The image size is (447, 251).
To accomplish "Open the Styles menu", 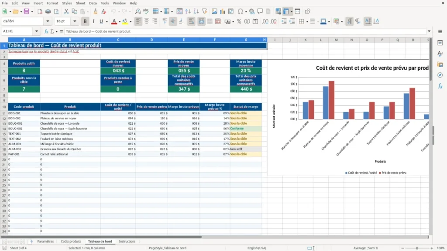I will coord(67,3).
